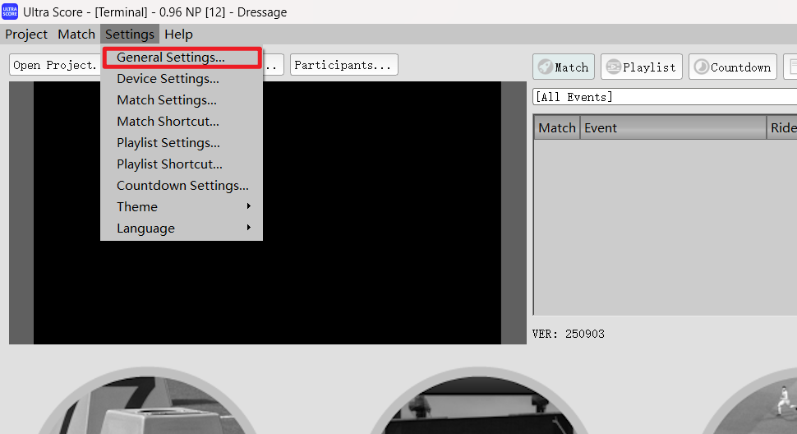The image size is (797, 434).
Task: Click the Match rocket icon button
Action: (564, 67)
